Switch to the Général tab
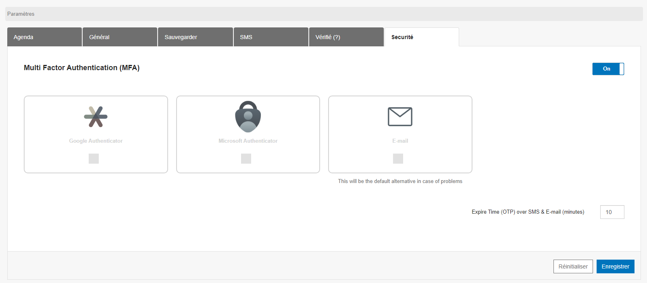The image size is (647, 283). point(120,37)
